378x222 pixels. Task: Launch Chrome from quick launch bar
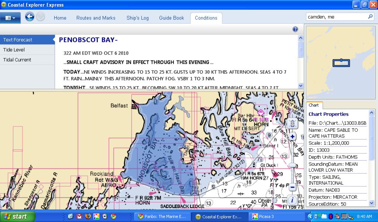click(113, 216)
